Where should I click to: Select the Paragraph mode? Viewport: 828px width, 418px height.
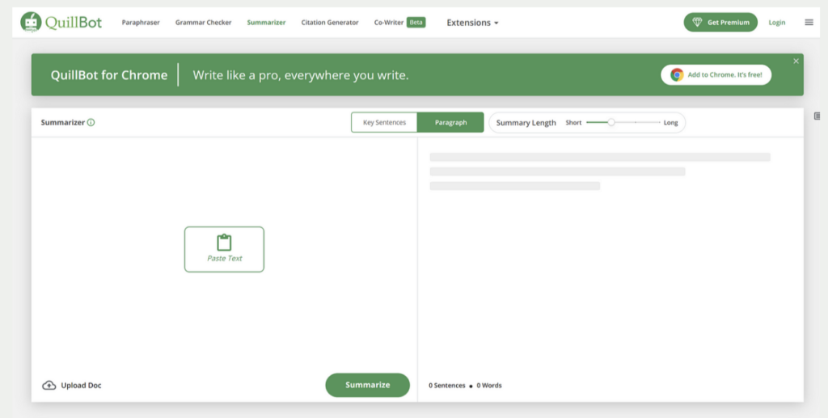pos(450,122)
